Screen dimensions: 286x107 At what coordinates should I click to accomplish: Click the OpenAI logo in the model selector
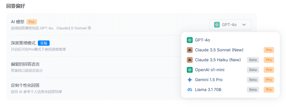click(217, 25)
